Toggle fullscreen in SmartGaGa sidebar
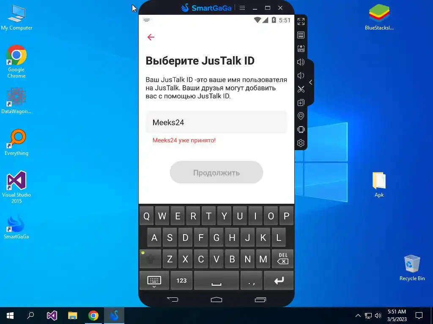This screenshot has width=433, height=324. click(301, 22)
